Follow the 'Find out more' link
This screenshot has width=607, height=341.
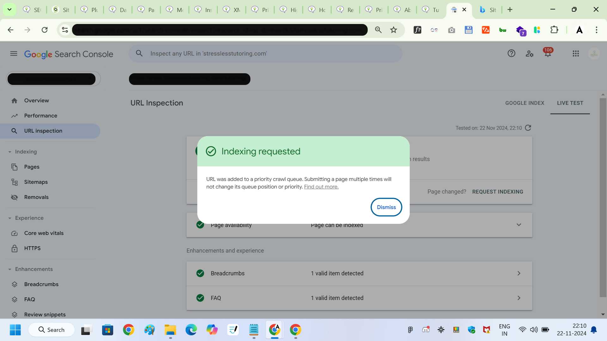[321, 187]
